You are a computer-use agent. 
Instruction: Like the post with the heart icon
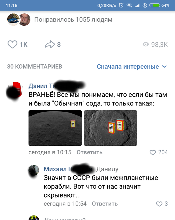(x=12, y=44)
